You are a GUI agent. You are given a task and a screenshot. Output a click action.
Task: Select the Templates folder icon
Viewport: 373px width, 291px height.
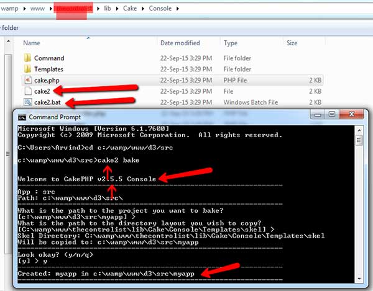[27, 69]
